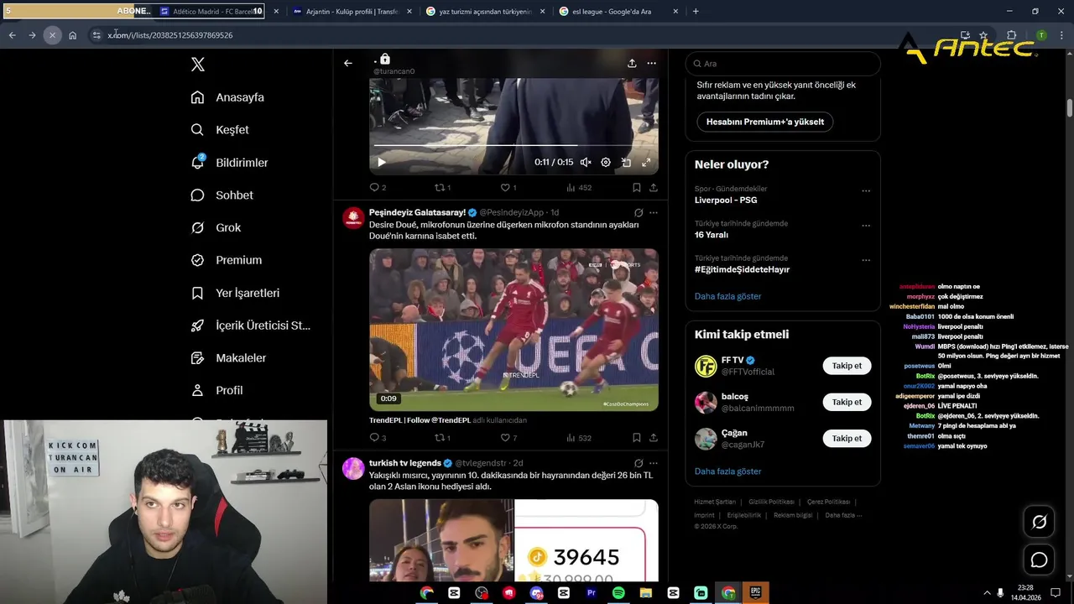Click the Ara search field
This screenshot has height=604, width=1074.
click(783, 64)
